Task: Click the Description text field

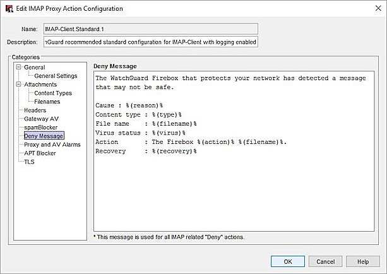Action: (150, 42)
